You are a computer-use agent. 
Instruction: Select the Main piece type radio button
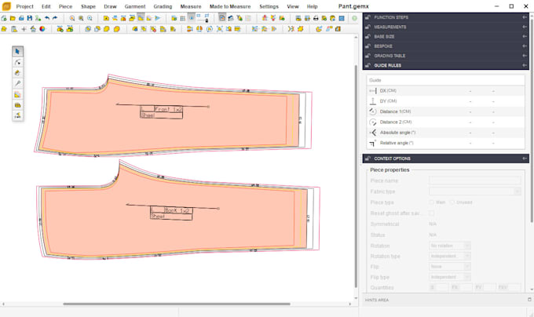pyautogui.click(x=431, y=202)
